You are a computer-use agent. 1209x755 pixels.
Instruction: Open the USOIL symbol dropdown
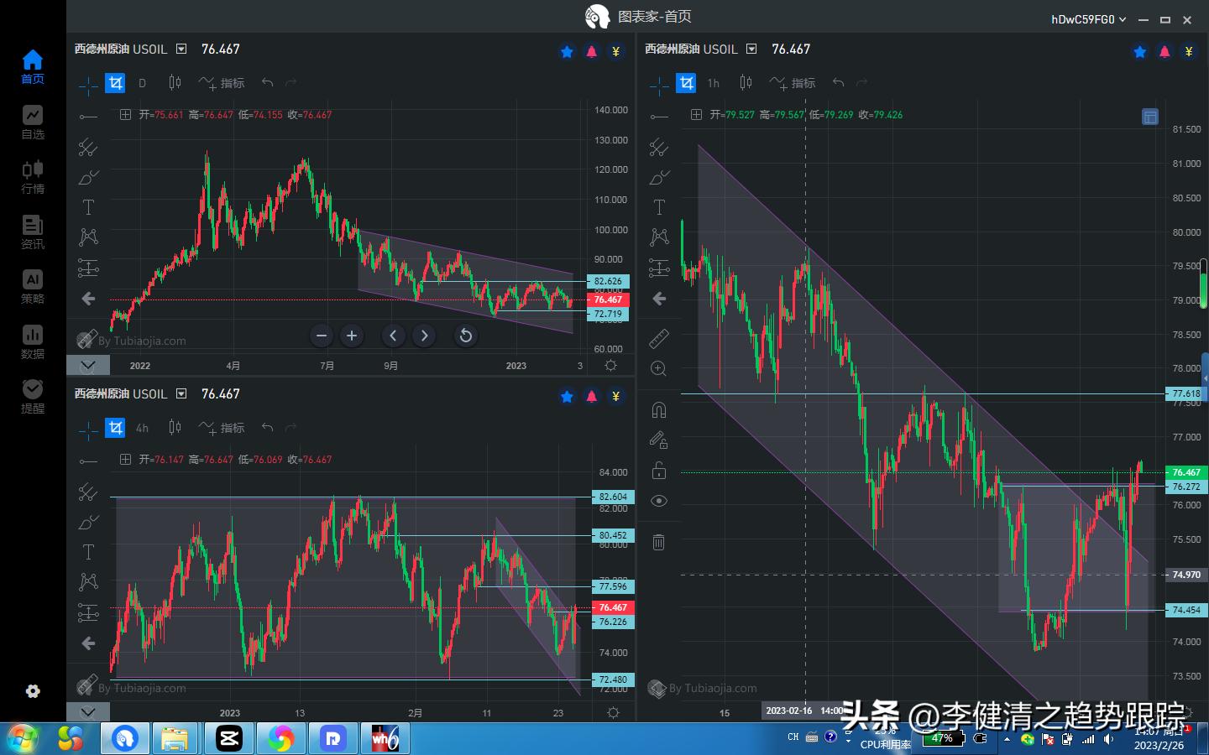pos(180,49)
